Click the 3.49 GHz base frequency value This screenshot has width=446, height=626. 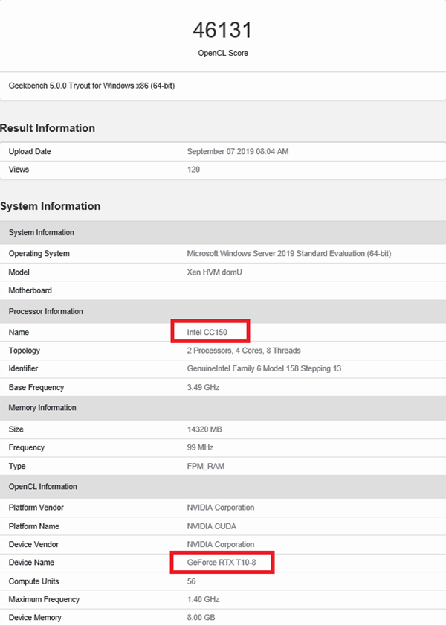tap(203, 387)
